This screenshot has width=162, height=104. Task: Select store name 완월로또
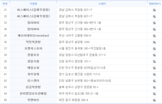(33, 55)
